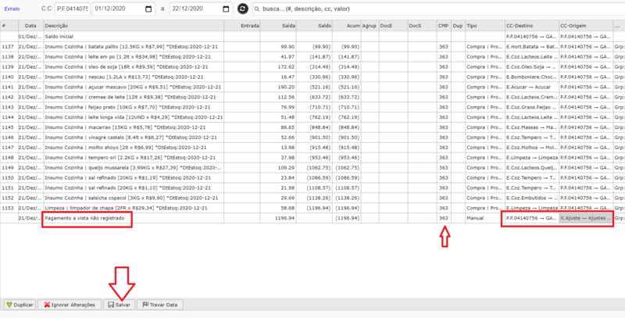Select row 1137 batata palito description
The height and width of the screenshot is (318, 625).
(134, 47)
